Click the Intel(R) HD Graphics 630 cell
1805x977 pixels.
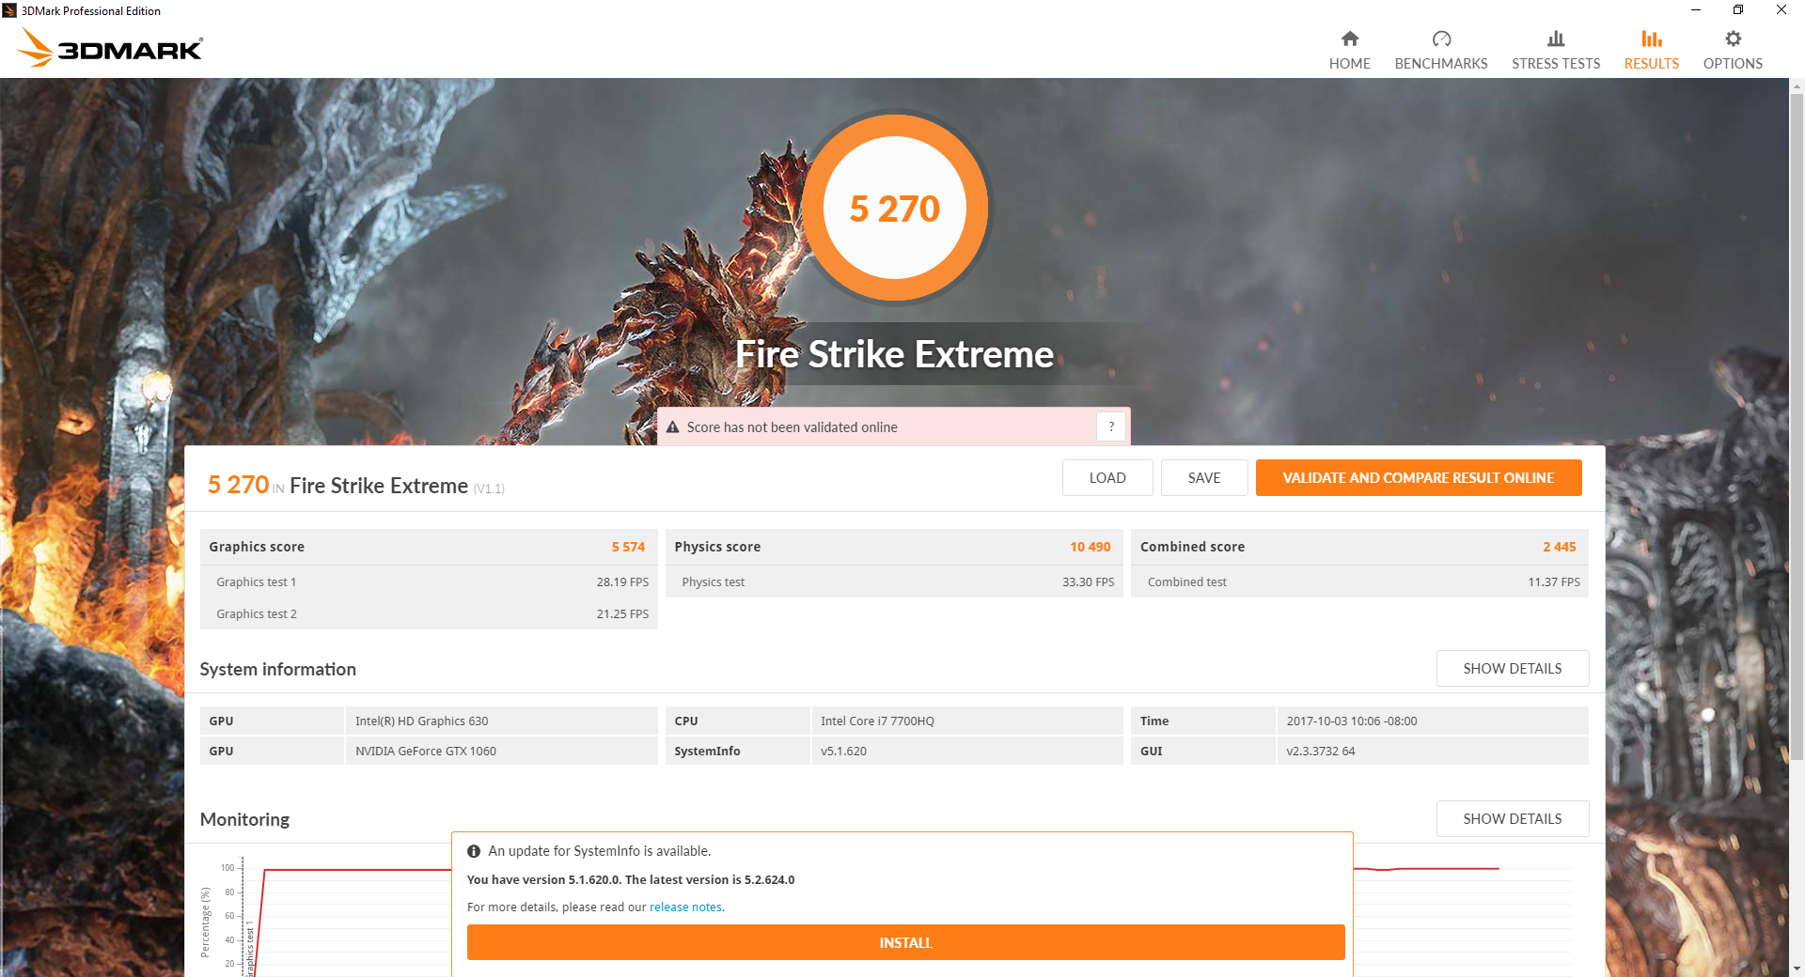point(502,721)
